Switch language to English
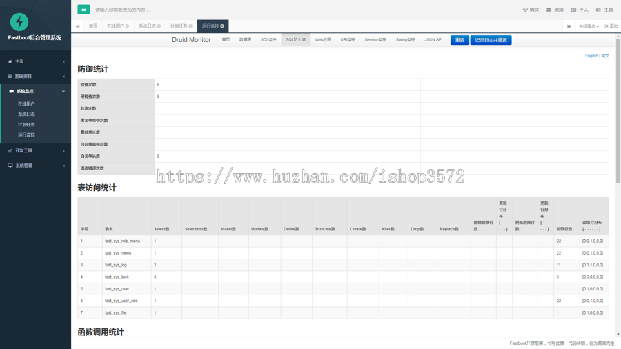621x349 pixels. pyautogui.click(x=591, y=56)
